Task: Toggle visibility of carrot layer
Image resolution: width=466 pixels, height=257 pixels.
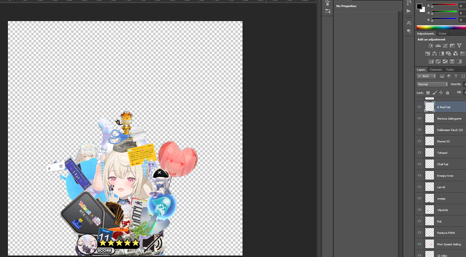Action: (419, 187)
